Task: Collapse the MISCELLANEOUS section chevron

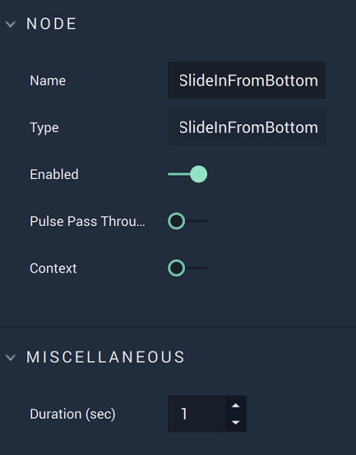Action: point(11,357)
